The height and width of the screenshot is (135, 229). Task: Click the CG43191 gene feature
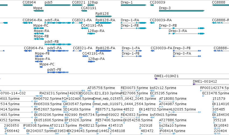(x=84, y=11)
